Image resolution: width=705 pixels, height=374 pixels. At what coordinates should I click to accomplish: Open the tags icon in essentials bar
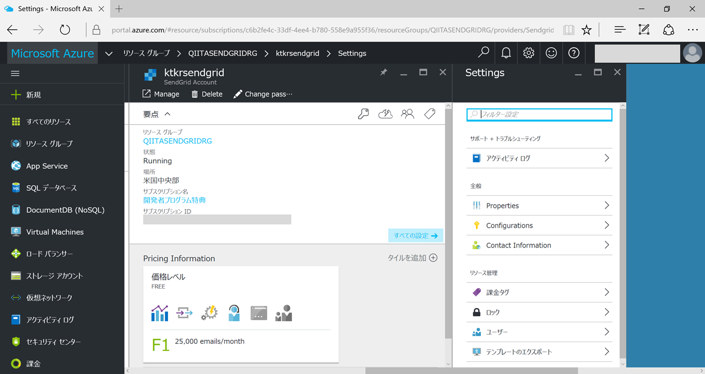[430, 114]
